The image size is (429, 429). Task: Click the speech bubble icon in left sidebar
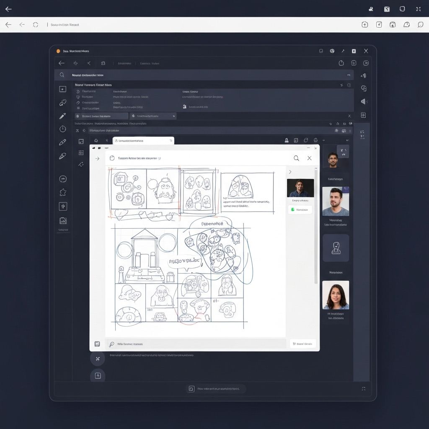click(63, 179)
